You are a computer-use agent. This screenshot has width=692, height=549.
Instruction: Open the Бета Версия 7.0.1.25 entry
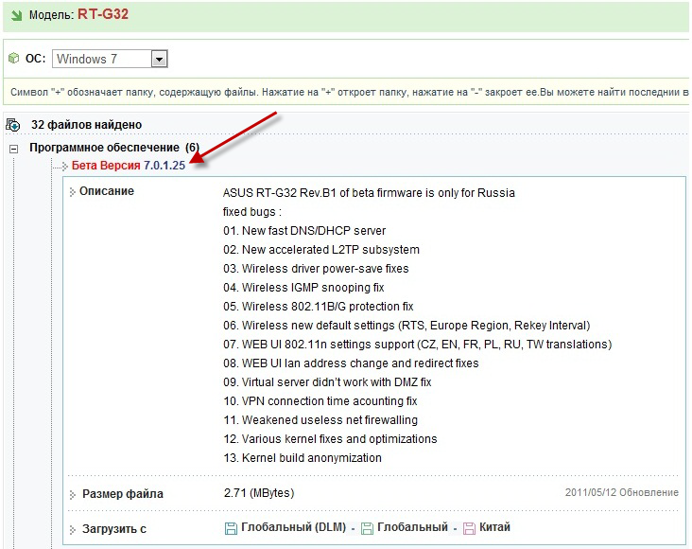click(134, 167)
